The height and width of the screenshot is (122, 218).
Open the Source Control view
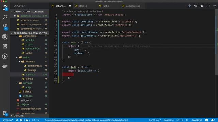(x=5, y=27)
